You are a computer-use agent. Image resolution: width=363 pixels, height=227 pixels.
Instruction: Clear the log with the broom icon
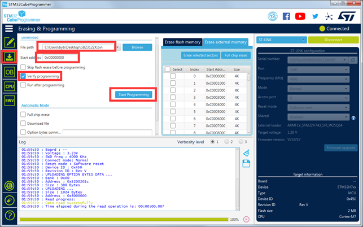coord(246,153)
